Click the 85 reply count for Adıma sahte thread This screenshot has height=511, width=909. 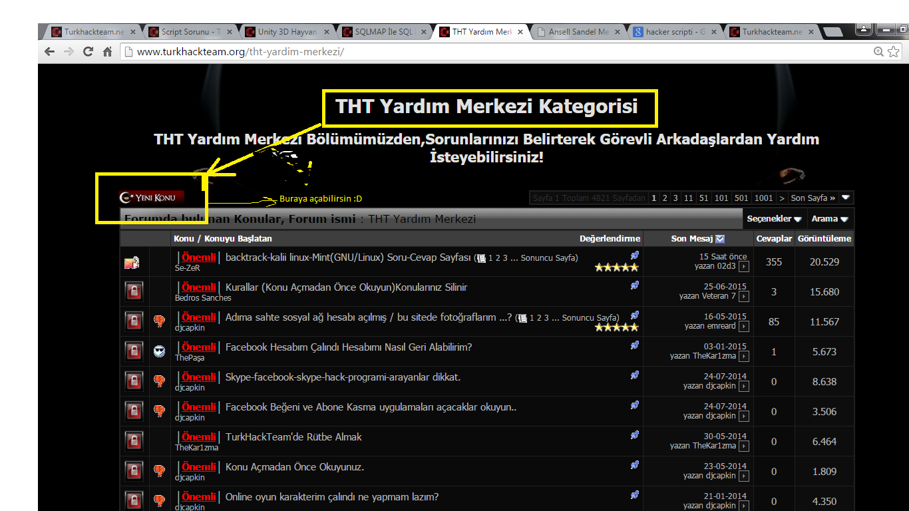click(774, 321)
